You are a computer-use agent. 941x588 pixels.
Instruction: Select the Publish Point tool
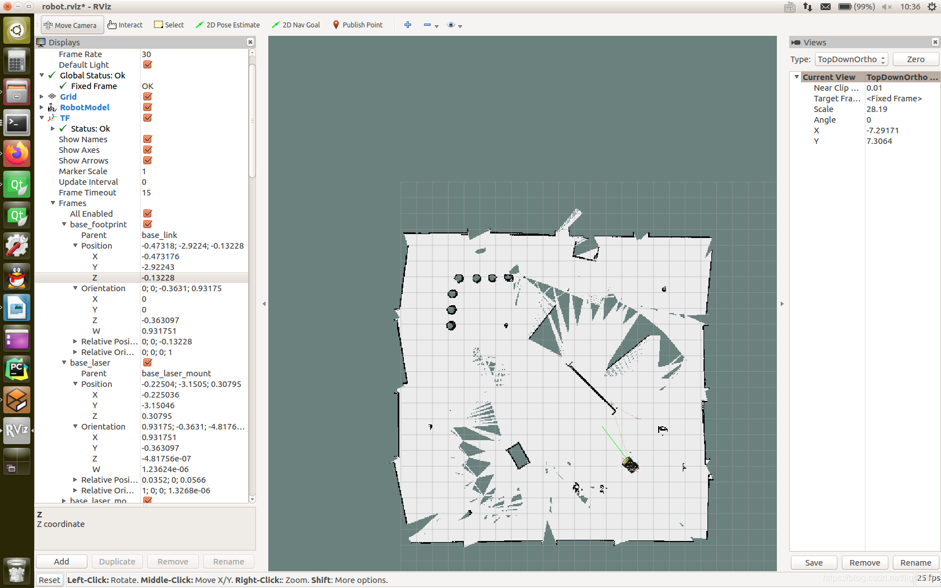click(x=357, y=25)
